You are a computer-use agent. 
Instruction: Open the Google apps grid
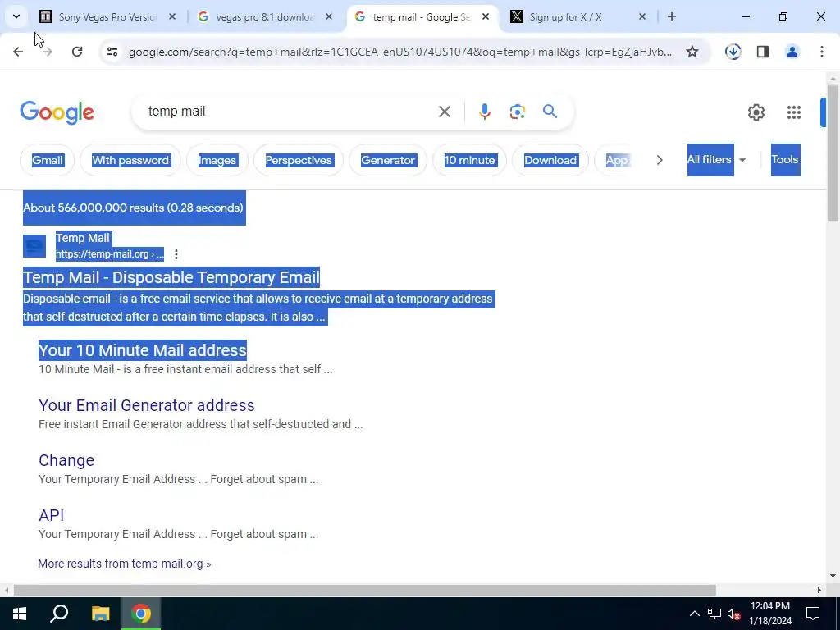tap(794, 112)
